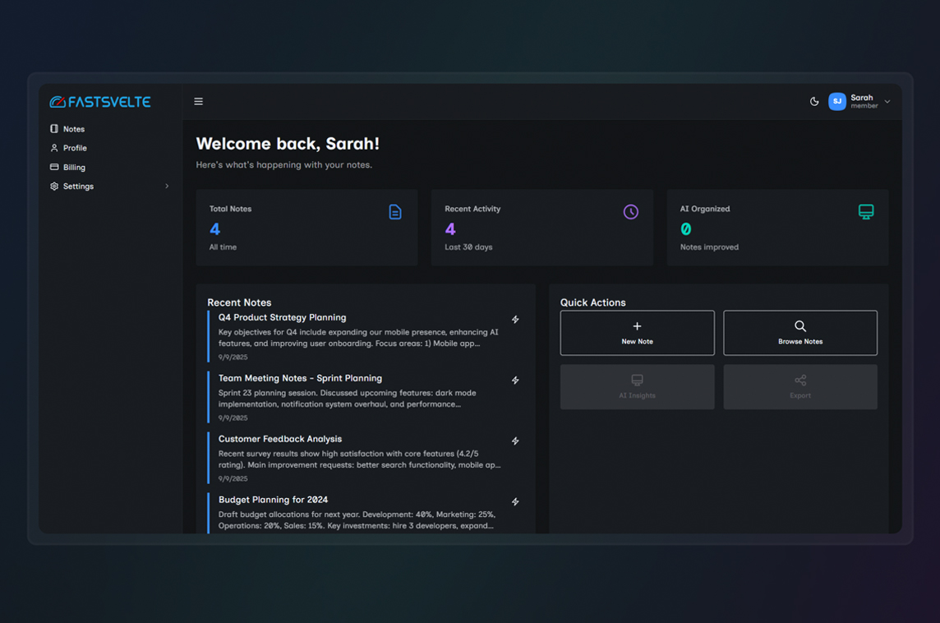Click lightning icon on Team Meeting Notes
Image resolution: width=940 pixels, height=623 pixels.
click(x=515, y=381)
